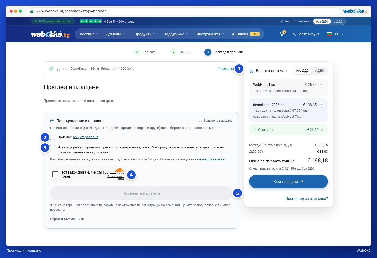Open the Cloudflare Поверителност link
Viewport: 377px width, 258px height.
(x=116, y=176)
